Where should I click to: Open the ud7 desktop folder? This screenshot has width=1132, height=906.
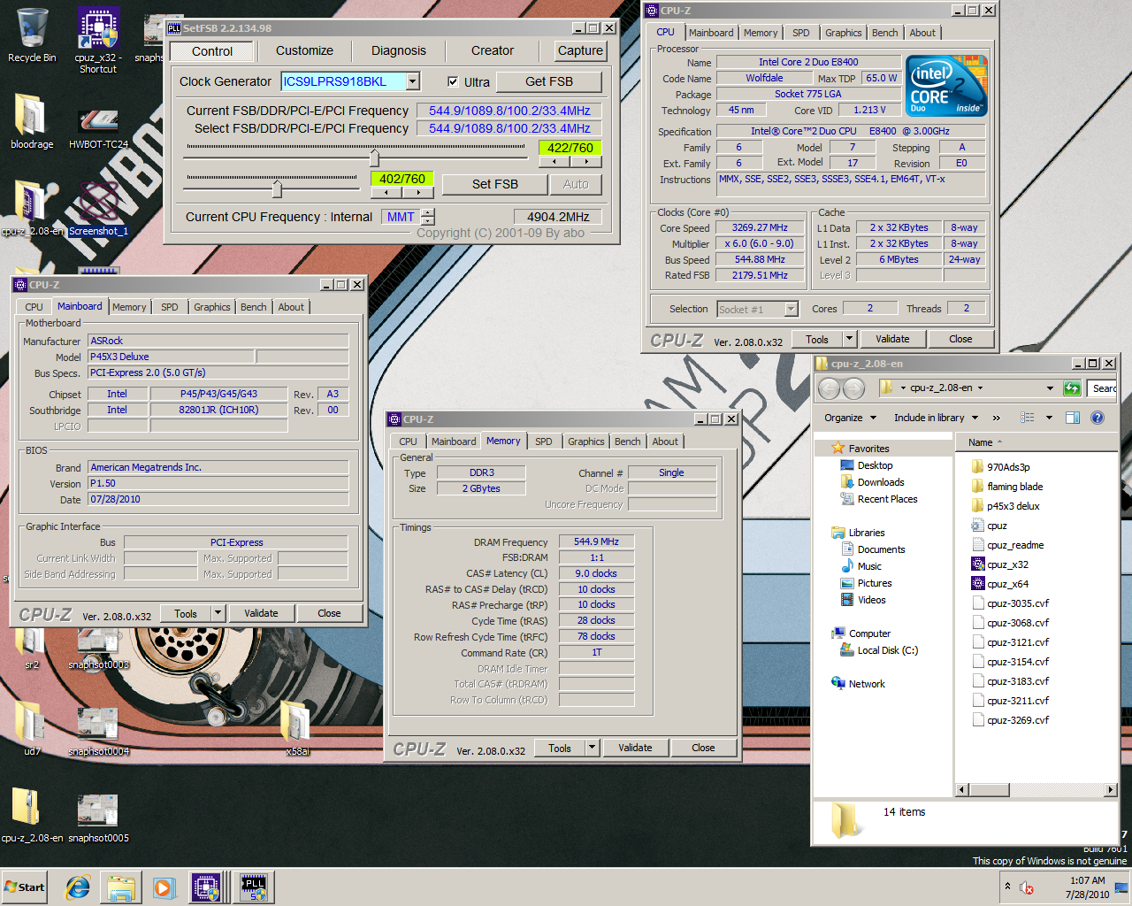click(x=32, y=728)
